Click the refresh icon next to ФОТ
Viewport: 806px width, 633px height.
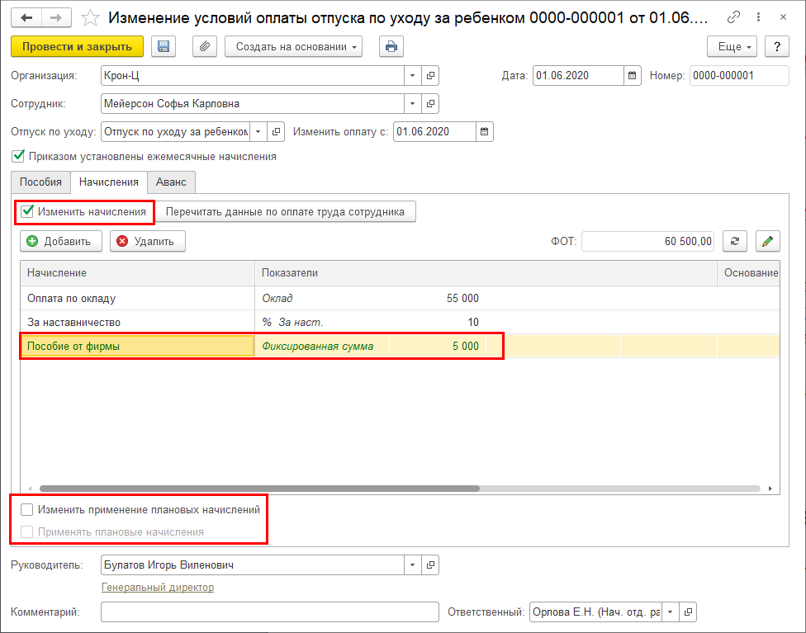735,241
